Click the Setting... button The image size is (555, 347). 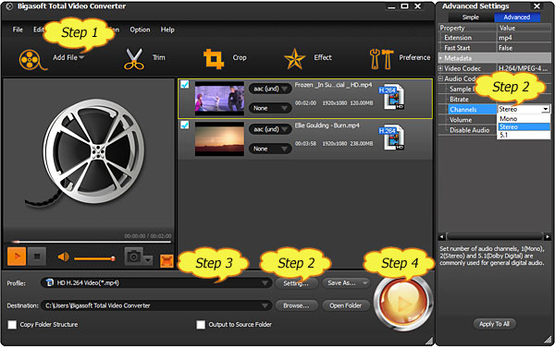tap(296, 283)
